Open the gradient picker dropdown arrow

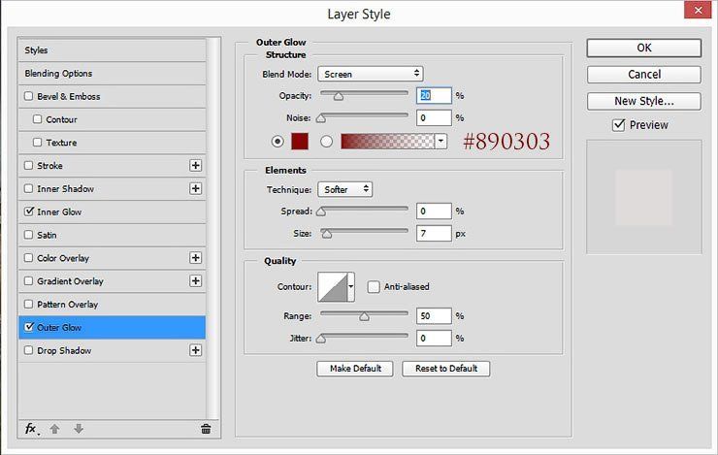pos(441,142)
